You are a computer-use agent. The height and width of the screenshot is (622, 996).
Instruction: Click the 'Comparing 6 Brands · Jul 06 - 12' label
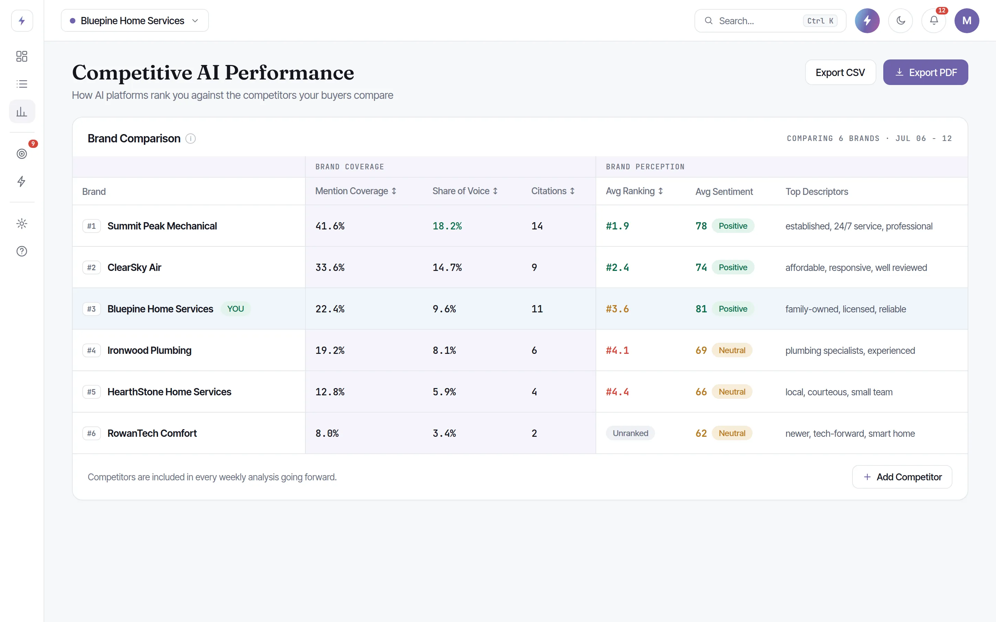point(869,139)
